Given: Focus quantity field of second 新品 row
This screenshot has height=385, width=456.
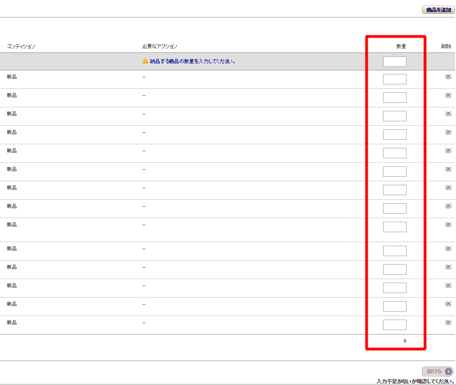Looking at the screenshot, I should pos(395,98).
